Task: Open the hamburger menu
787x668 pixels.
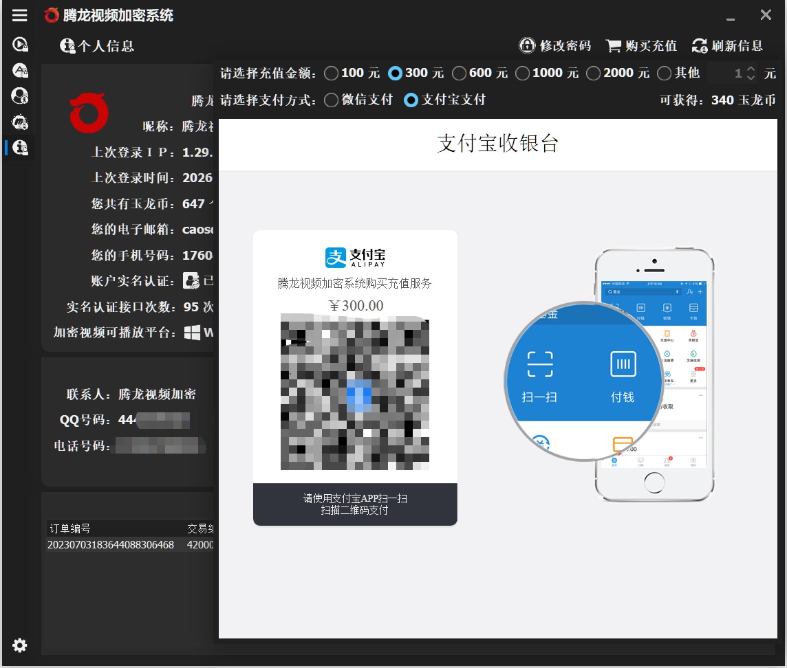Action: (x=19, y=15)
